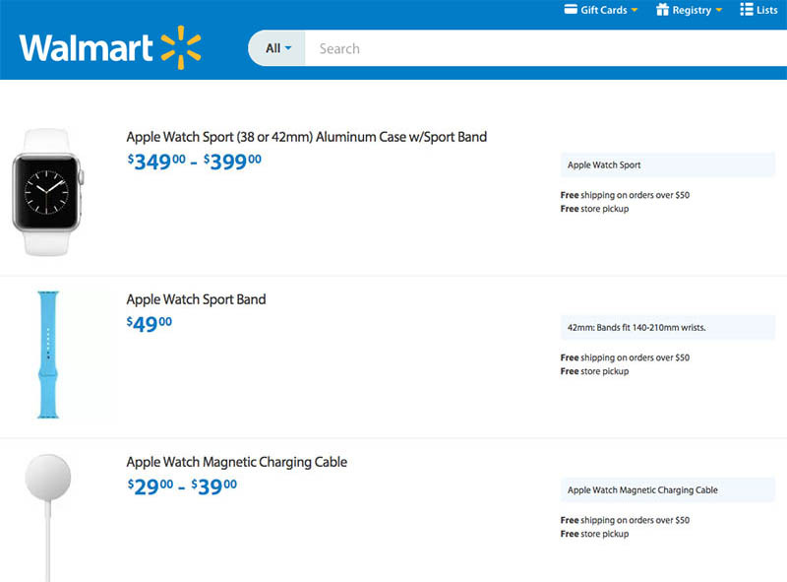Open the Apple Watch Magnetic Charging Cable link
Screen dimensions: 787x582
tap(236, 462)
